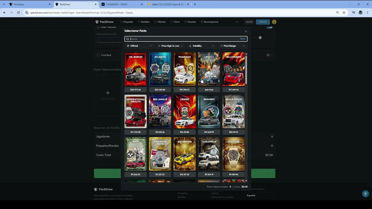Select the Exquisite Taste pack

[160, 154]
